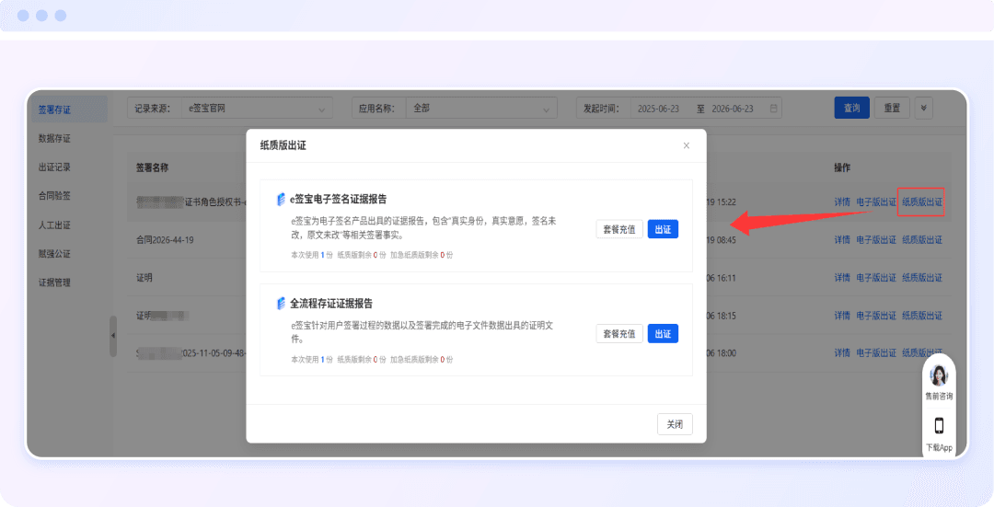Click the e签宝电子签名证据报告 heading

[x=338, y=199]
